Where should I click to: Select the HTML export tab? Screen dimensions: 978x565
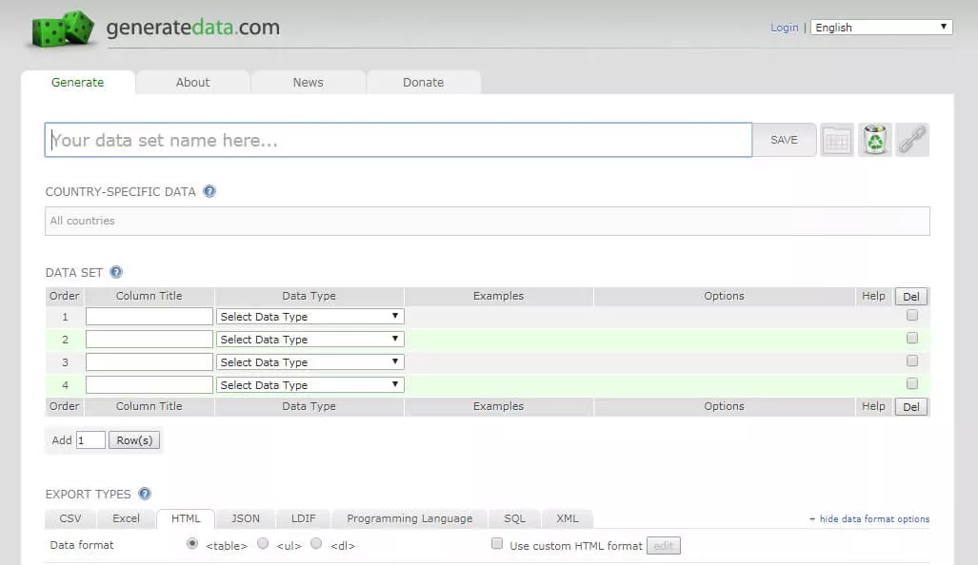click(186, 519)
